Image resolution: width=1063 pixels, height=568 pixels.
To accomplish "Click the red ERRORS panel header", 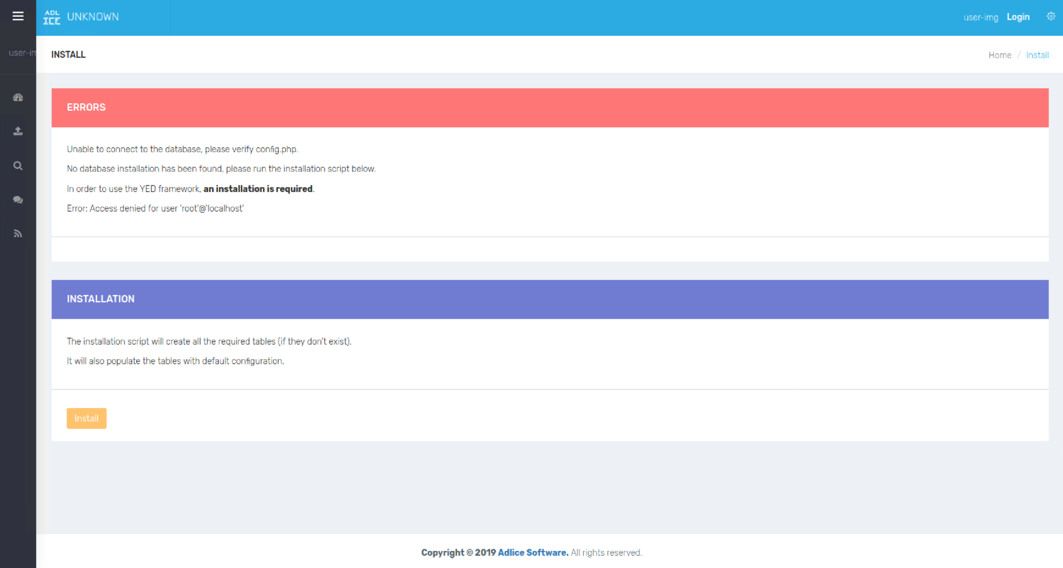I will coord(550,107).
